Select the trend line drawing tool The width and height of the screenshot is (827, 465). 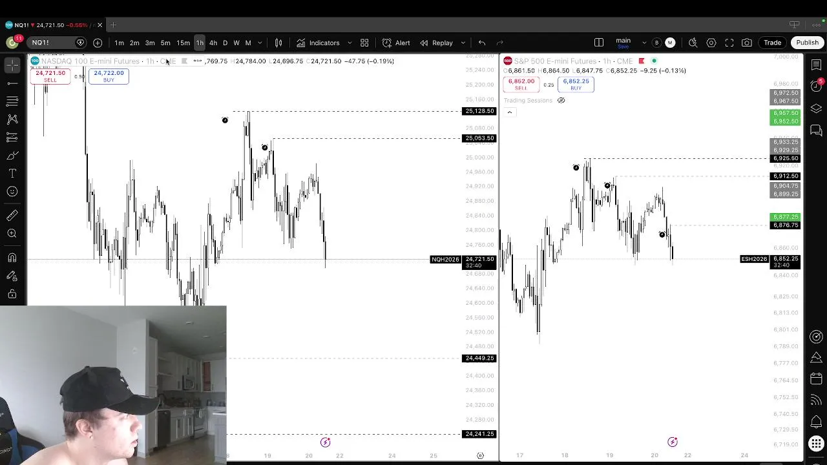click(x=12, y=83)
